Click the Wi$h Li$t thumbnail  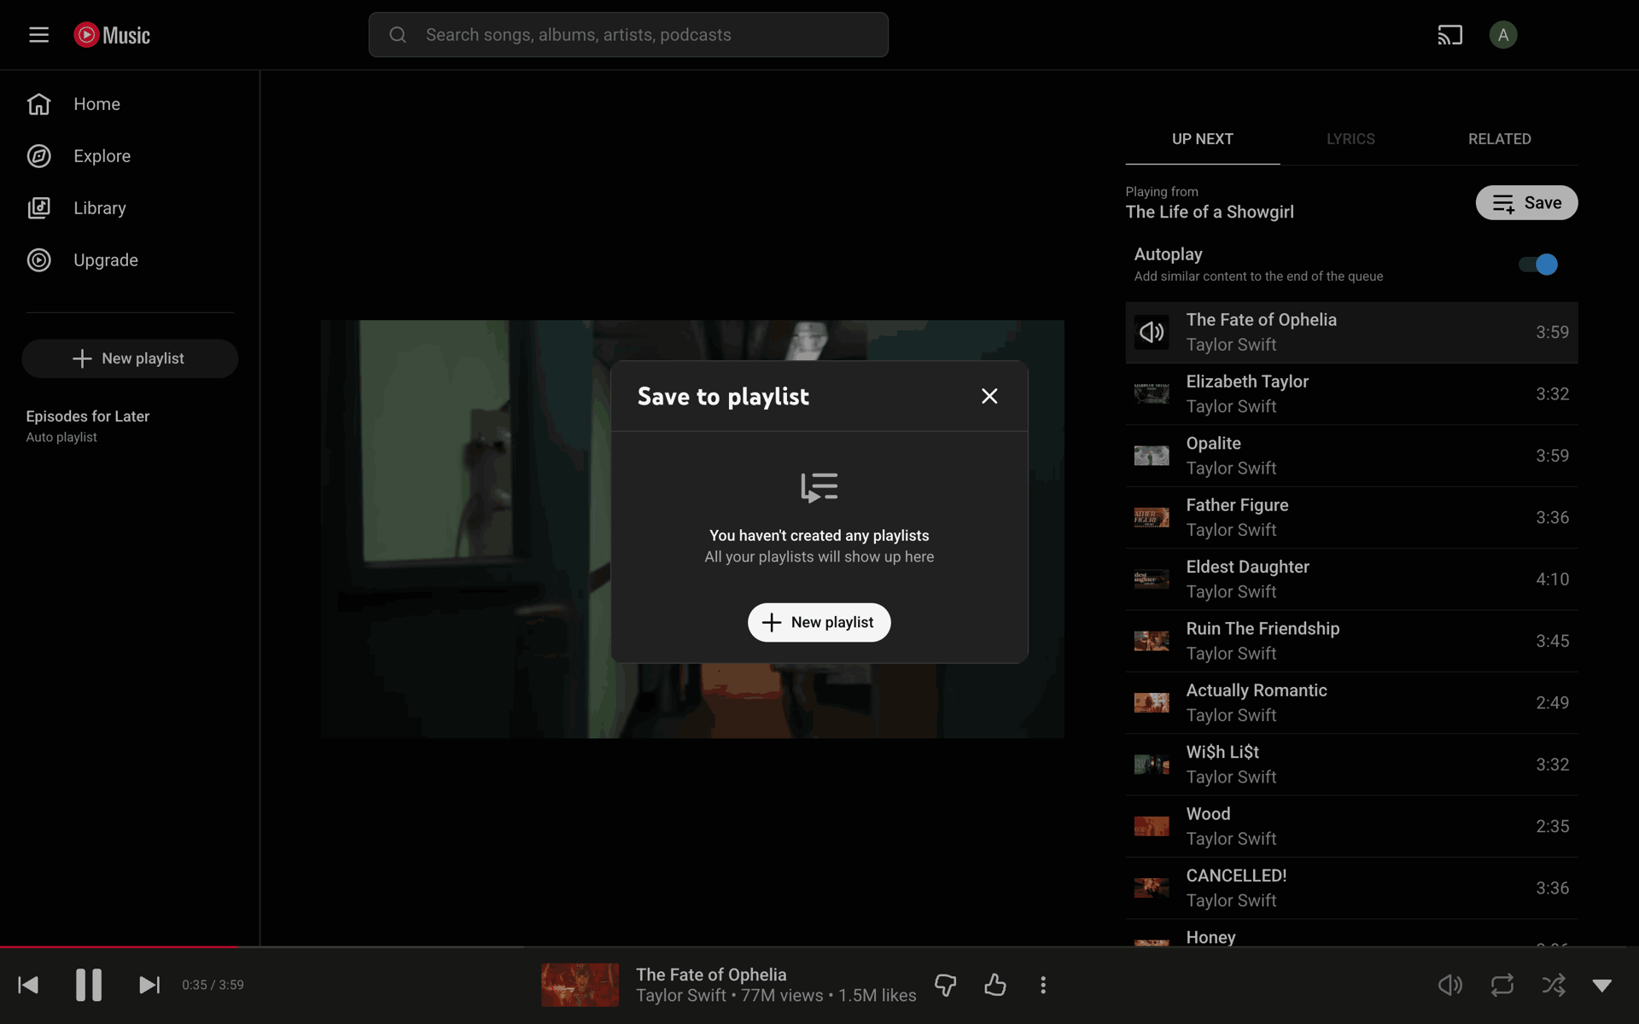(1152, 765)
